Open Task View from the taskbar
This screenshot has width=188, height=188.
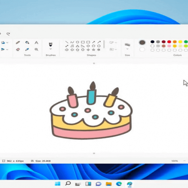click(x=78, y=184)
